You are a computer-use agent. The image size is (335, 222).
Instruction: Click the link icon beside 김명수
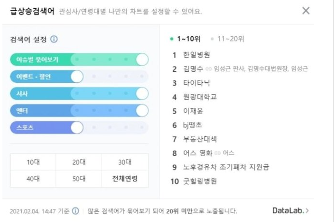click(208, 69)
